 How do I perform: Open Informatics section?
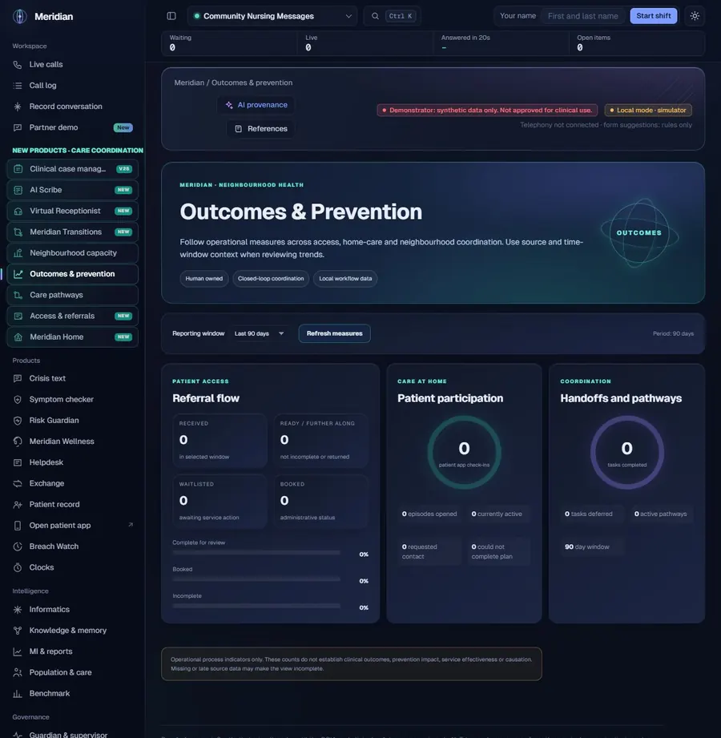coord(72,610)
